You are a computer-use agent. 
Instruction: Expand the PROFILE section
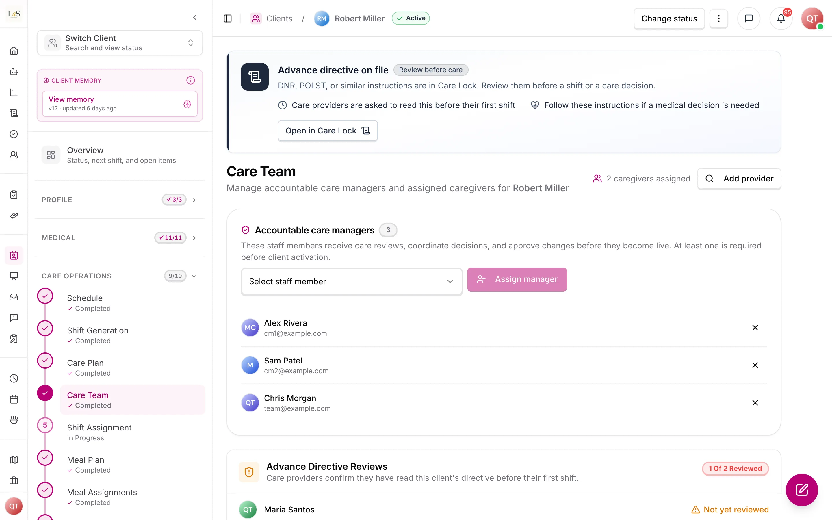click(120, 200)
